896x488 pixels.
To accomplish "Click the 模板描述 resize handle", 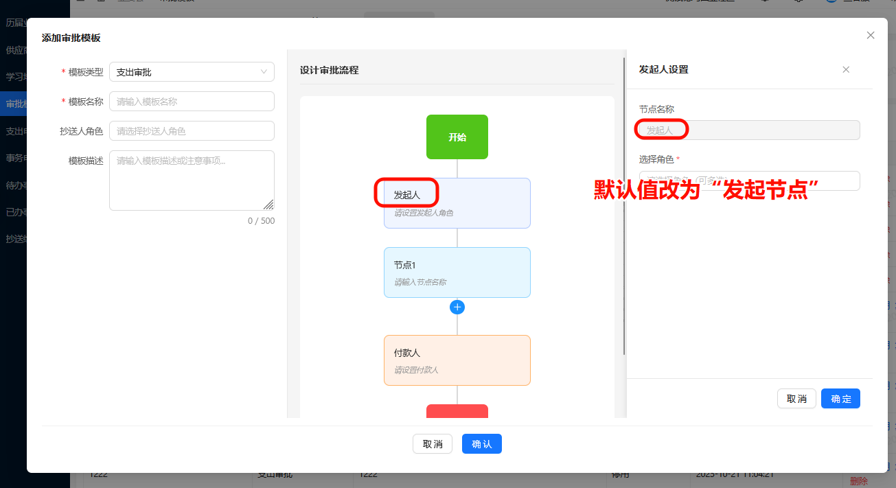I will (268, 205).
